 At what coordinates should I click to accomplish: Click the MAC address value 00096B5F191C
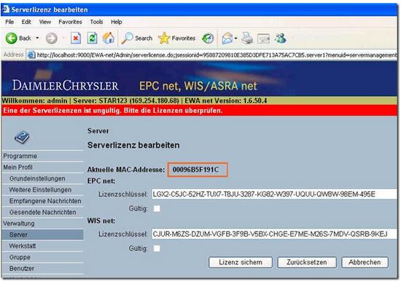point(195,170)
